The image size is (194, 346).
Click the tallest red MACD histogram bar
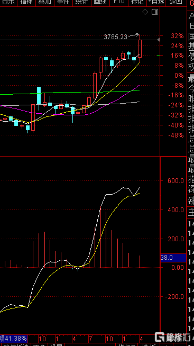[x=100, y=237]
